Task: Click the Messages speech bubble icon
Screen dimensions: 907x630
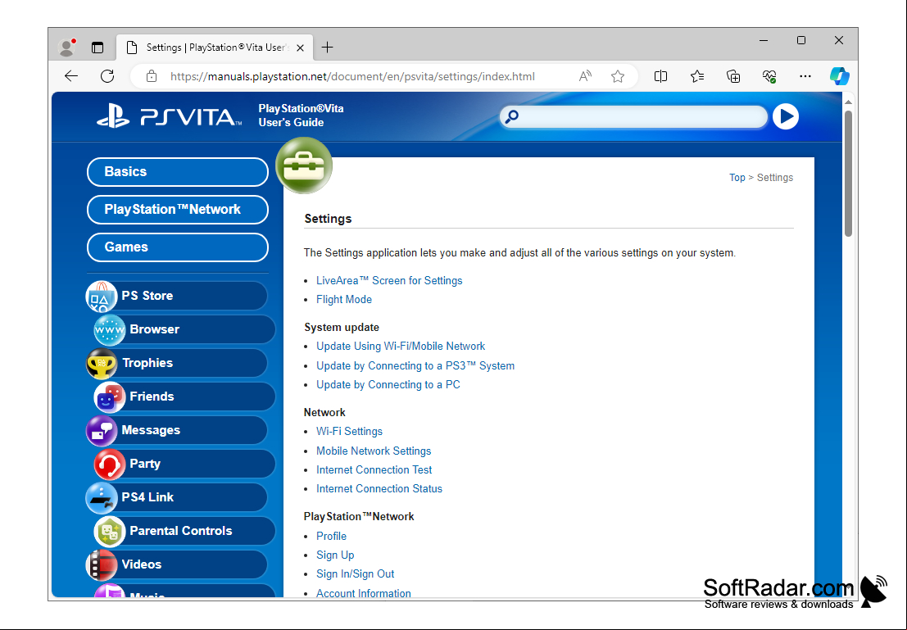Action: click(x=102, y=430)
